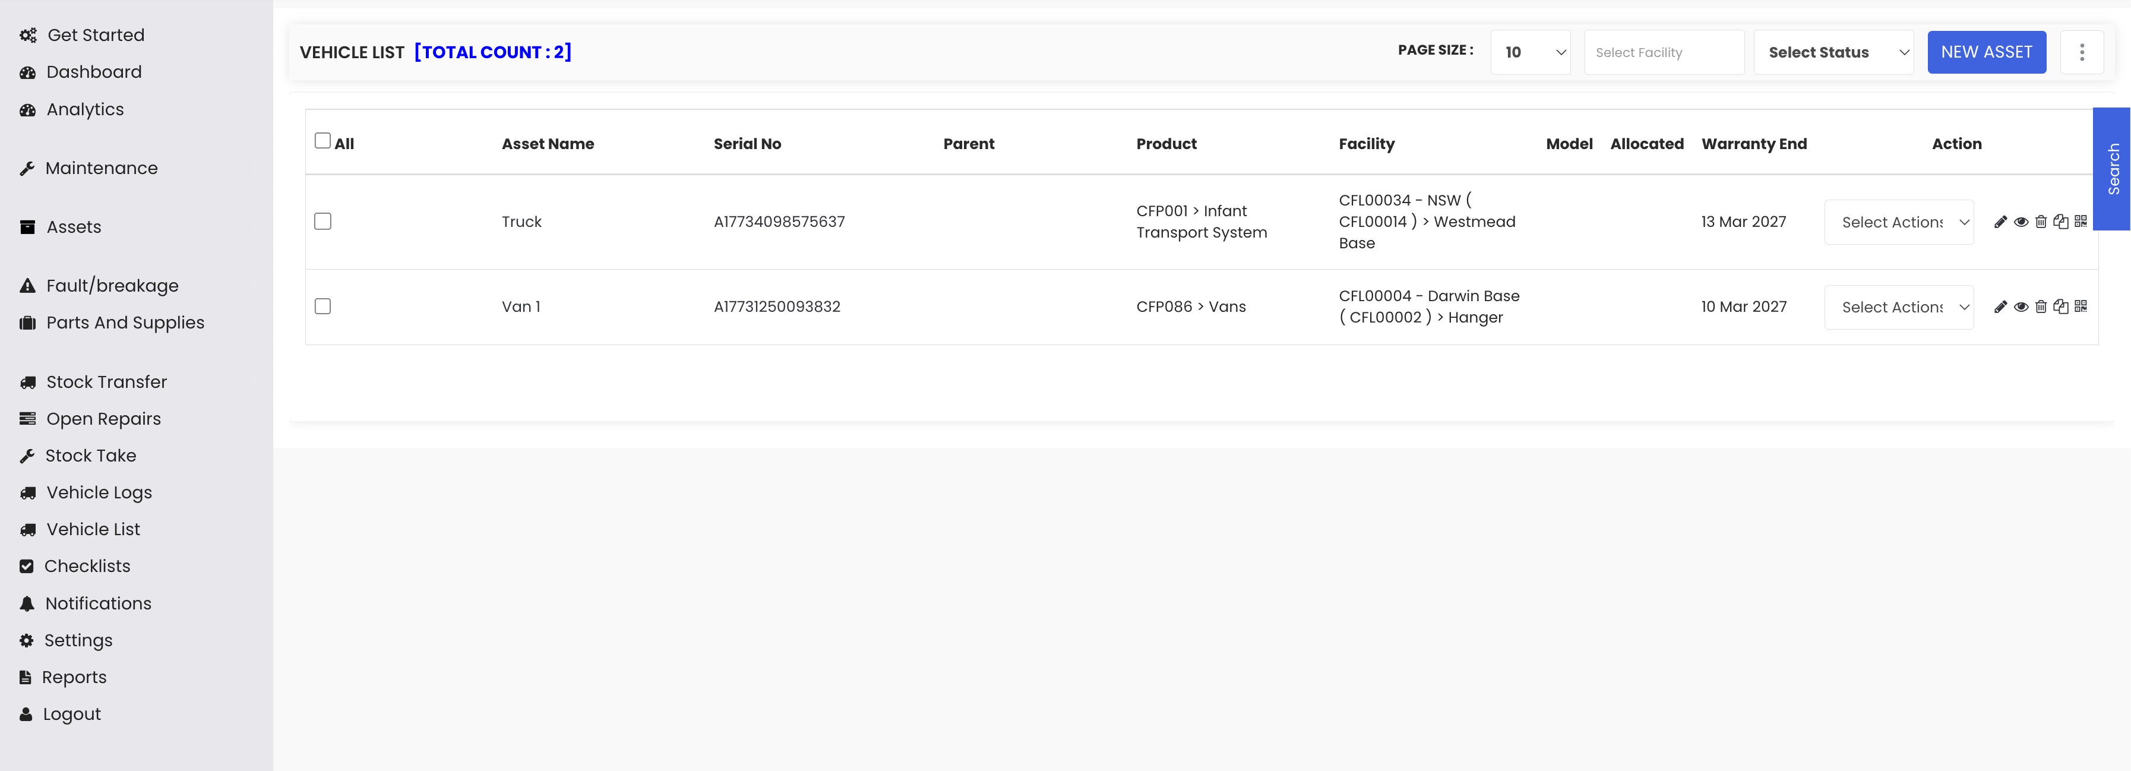Viewport: 2131px width, 771px height.
Task: Open QR code for Truck asset
Action: (2081, 221)
